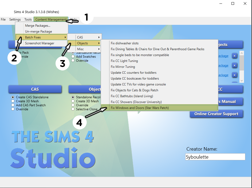Click the package list scroll up arrow

(x=242, y=53)
